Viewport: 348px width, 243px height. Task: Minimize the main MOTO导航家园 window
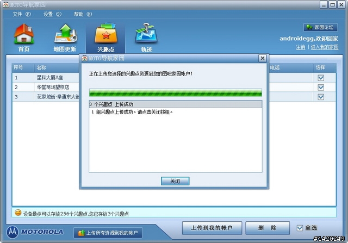point(324,5)
